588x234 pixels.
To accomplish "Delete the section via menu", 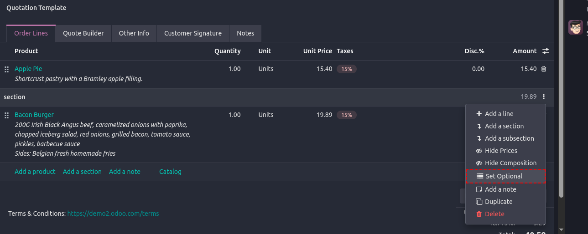I will pos(494,214).
